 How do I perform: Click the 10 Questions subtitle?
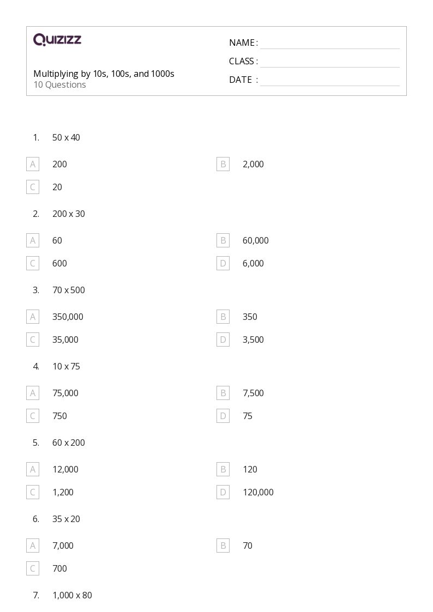coord(60,84)
